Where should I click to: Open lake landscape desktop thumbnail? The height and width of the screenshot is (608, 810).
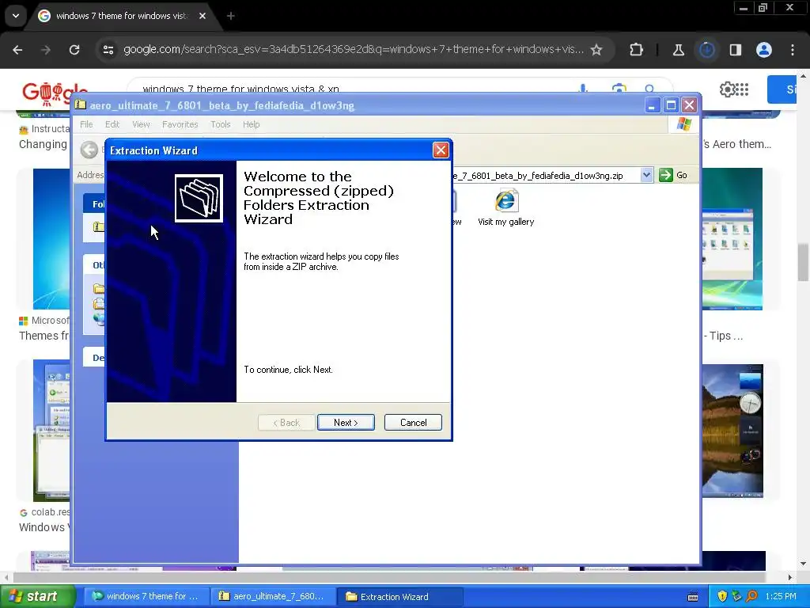coord(732,431)
